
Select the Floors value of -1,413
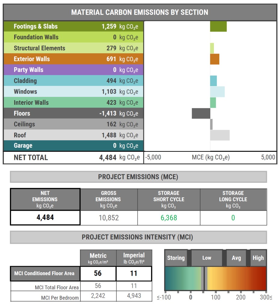click(x=108, y=114)
